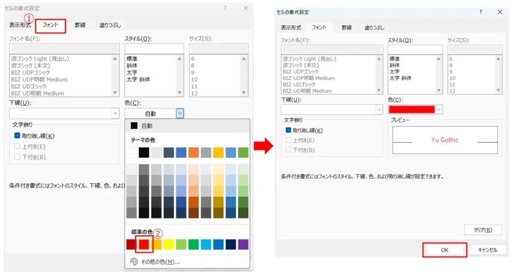This screenshot has width=516, height=276.
Task: Focus スタイル input in palette dialog
Action: pos(154,49)
